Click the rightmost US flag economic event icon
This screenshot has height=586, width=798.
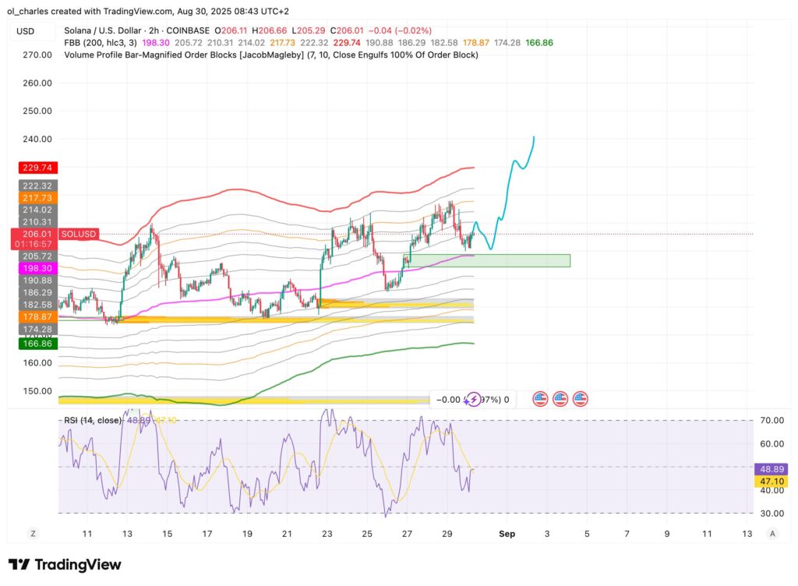tap(581, 399)
